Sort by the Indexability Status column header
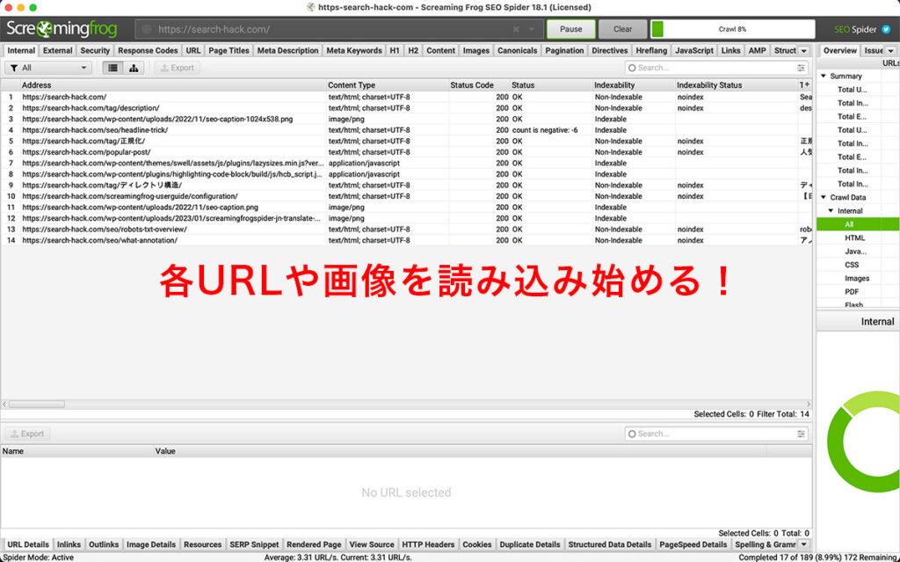Image resolution: width=900 pixels, height=562 pixels. click(x=737, y=85)
